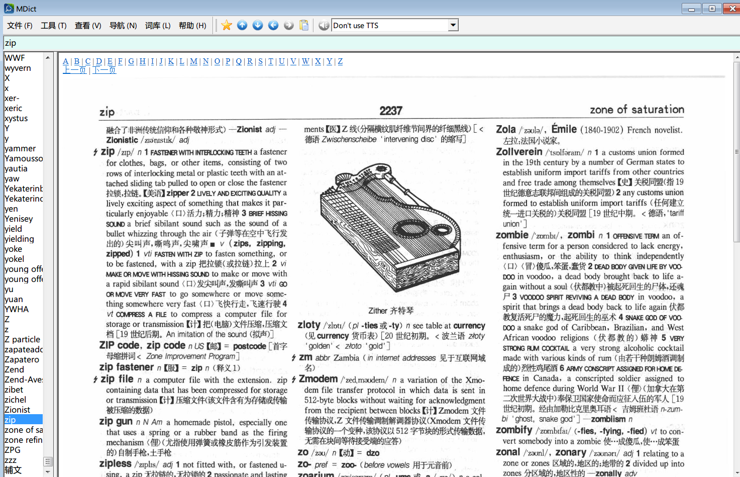Click the 'zone of saturation' page header
The width and height of the screenshot is (740, 477).
pyautogui.click(x=637, y=110)
